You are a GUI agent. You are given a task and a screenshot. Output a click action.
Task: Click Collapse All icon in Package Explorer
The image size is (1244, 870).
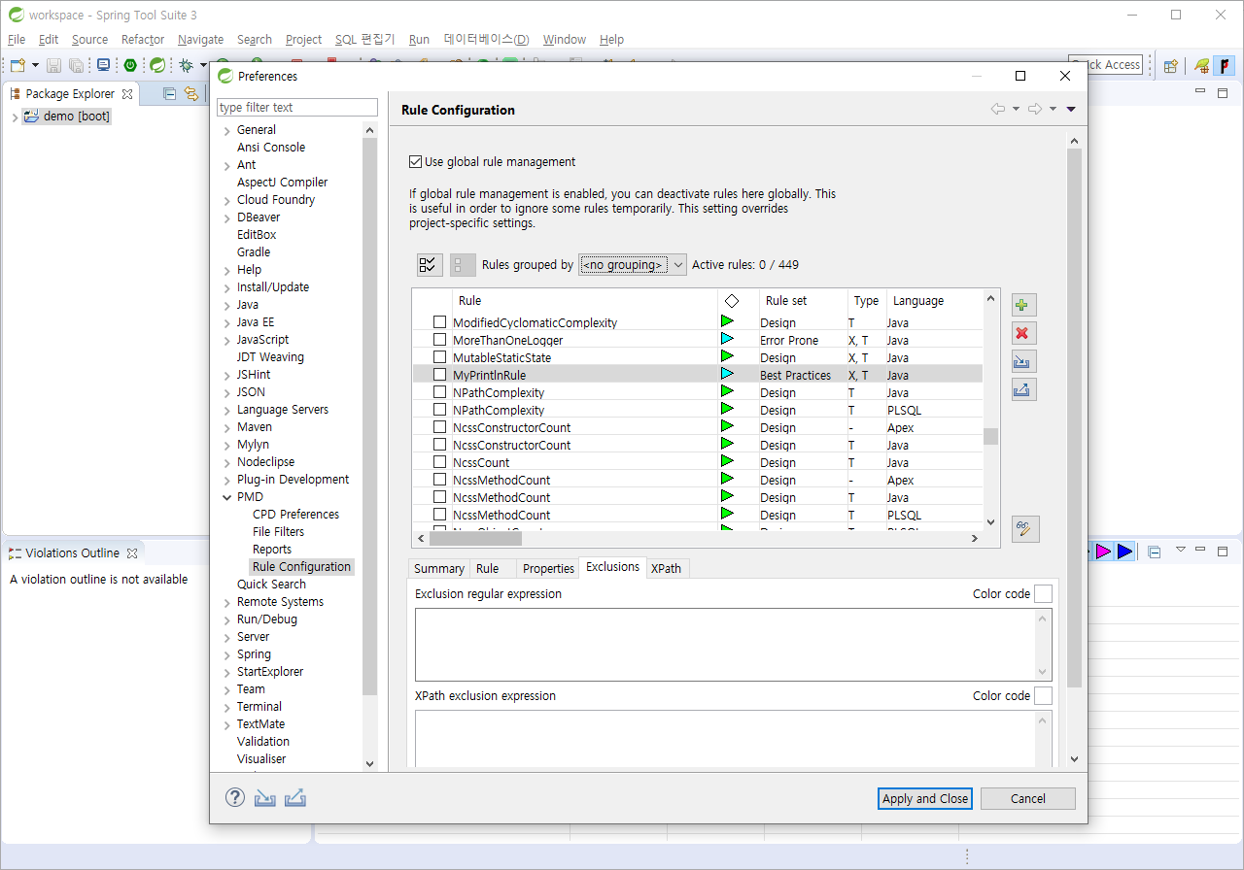169,94
